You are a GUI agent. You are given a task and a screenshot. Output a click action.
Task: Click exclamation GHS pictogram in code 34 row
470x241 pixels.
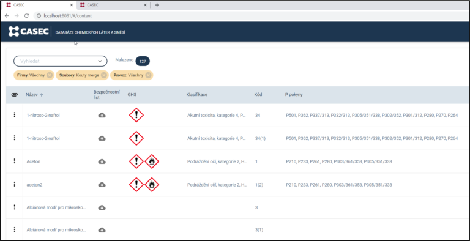pyautogui.click(x=136, y=115)
